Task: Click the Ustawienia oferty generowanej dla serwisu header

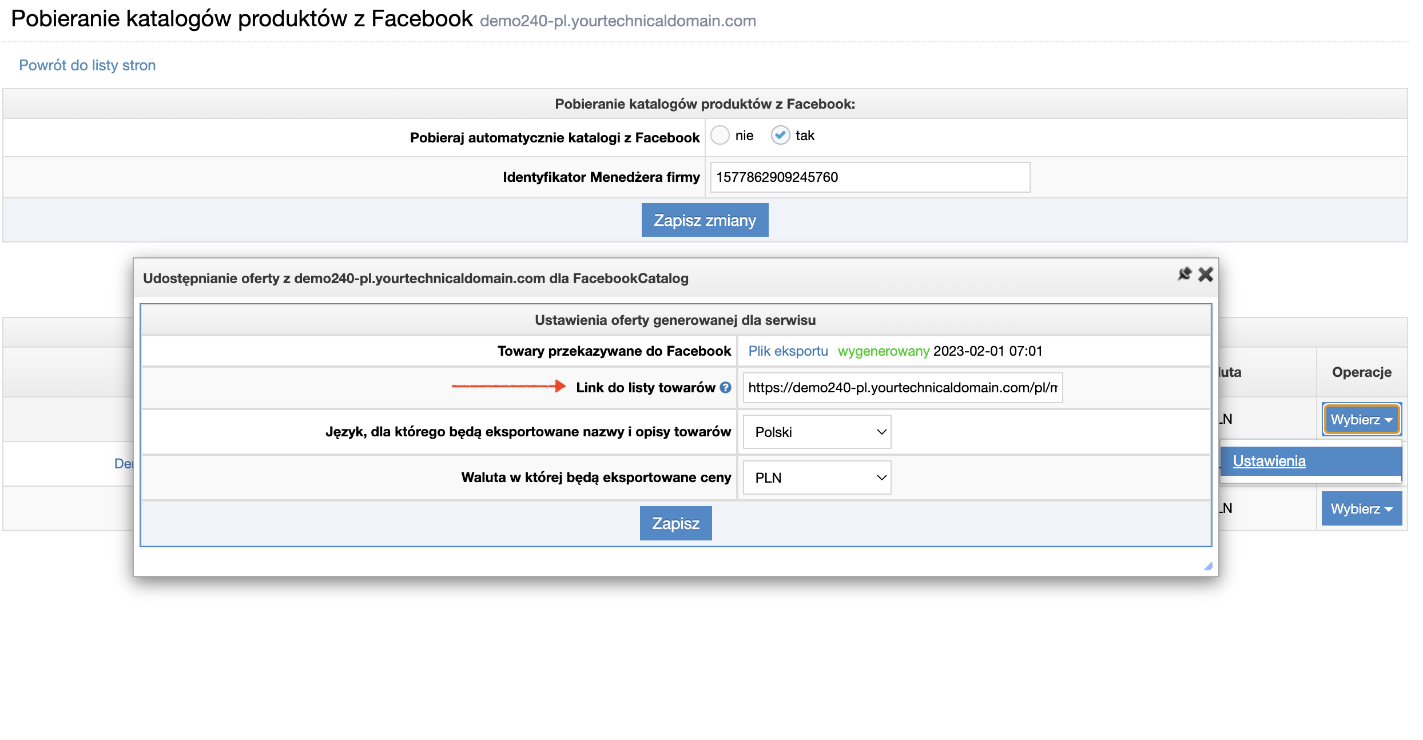Action: click(x=675, y=320)
